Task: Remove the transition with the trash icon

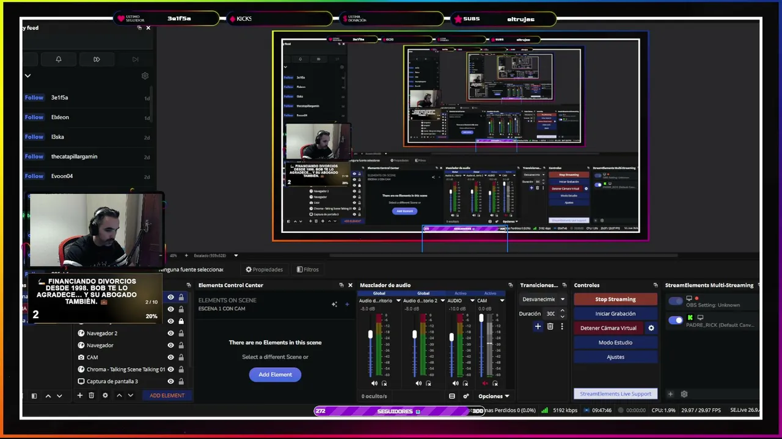Action: 550,327
